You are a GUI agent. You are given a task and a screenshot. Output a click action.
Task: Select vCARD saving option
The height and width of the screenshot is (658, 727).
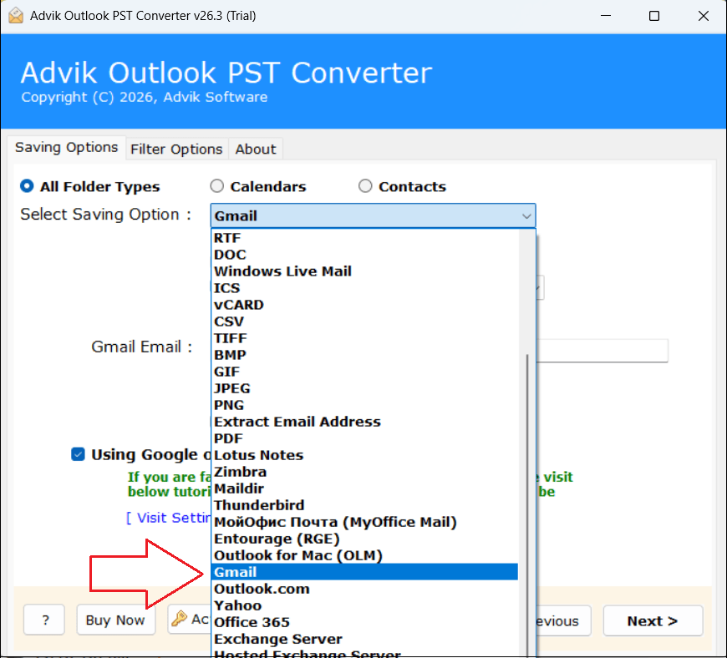click(364, 305)
